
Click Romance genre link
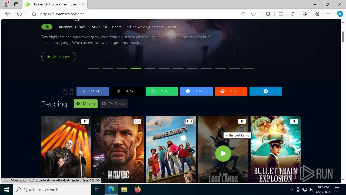[x=157, y=27]
